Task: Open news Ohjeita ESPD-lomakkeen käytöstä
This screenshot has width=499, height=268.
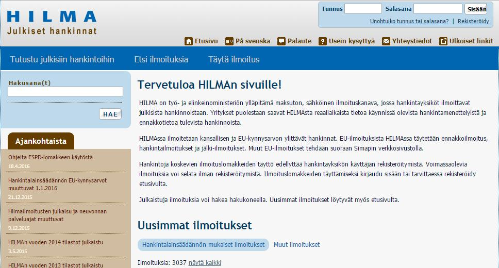Action: pyautogui.click(x=51, y=157)
